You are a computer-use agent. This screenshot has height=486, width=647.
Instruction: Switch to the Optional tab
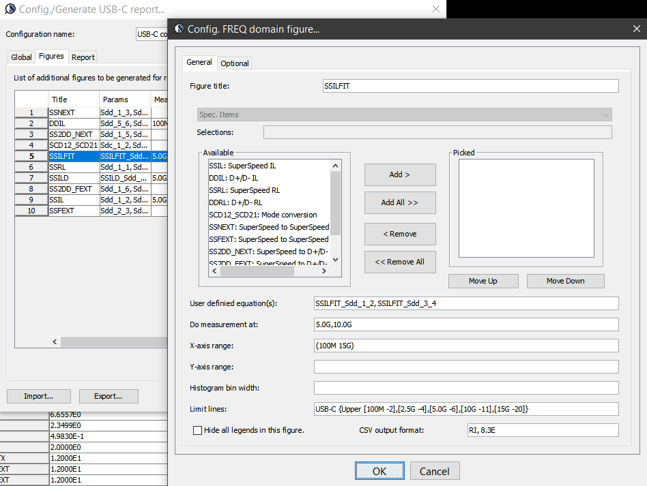coord(235,63)
